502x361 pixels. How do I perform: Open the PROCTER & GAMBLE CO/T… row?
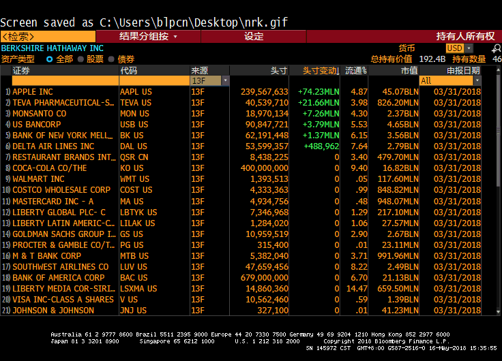(x=241, y=245)
